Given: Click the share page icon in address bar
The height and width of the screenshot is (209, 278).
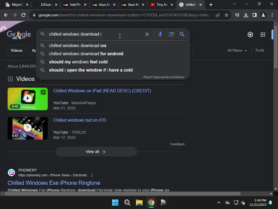Looking at the screenshot, I should click(x=218, y=15).
